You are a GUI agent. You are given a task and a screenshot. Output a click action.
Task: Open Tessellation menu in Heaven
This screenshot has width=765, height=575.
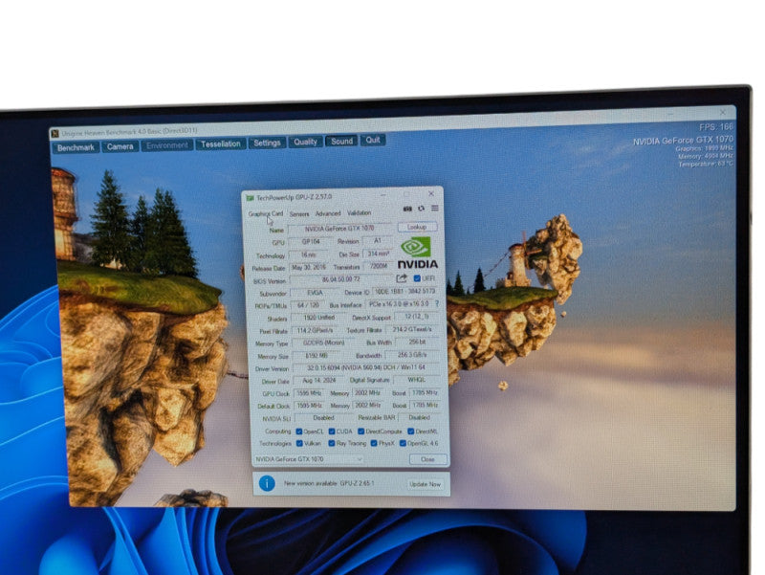point(221,144)
